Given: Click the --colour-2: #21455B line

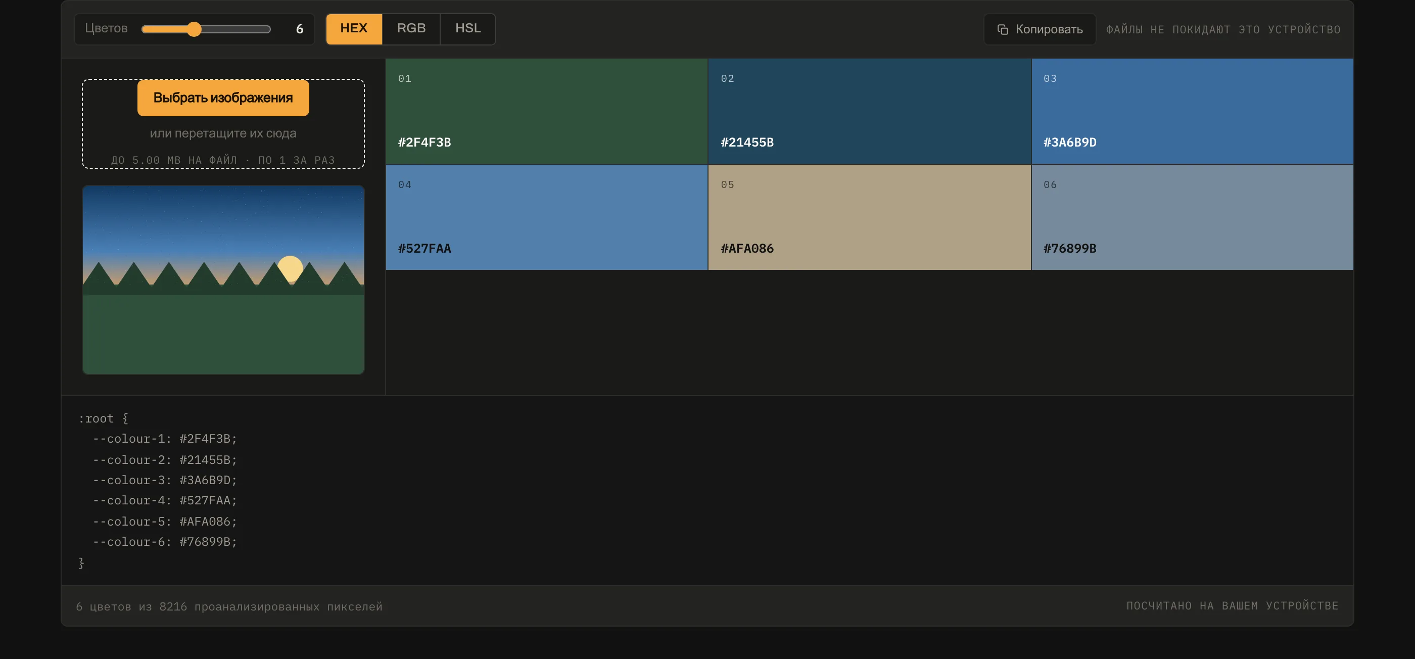Looking at the screenshot, I should [165, 460].
